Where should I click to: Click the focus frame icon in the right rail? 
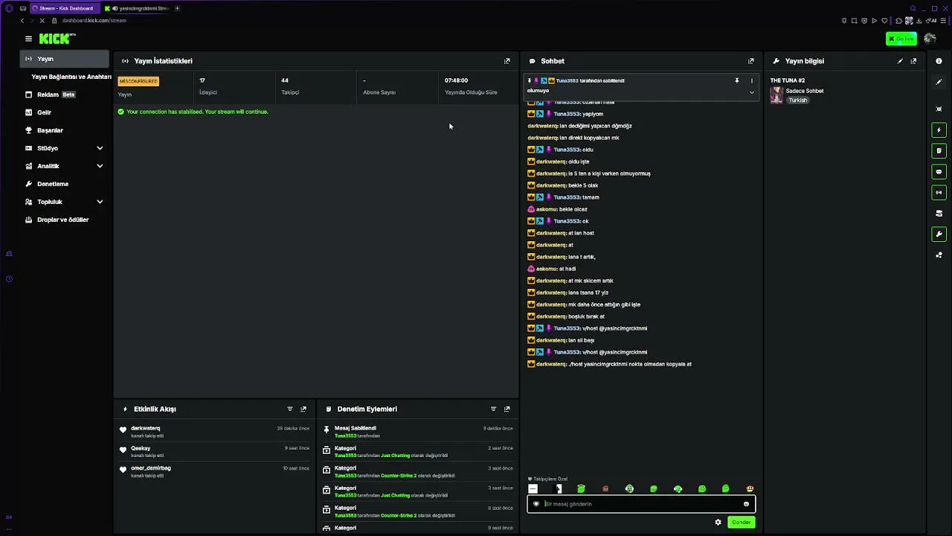[939, 109]
